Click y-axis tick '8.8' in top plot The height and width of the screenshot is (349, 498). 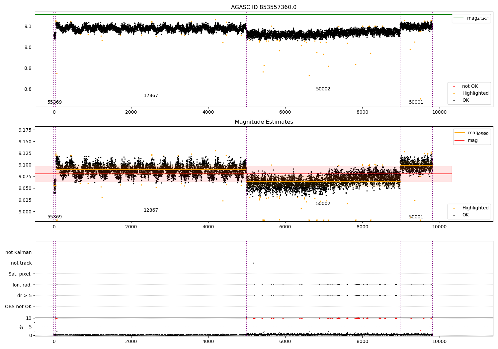(28, 89)
